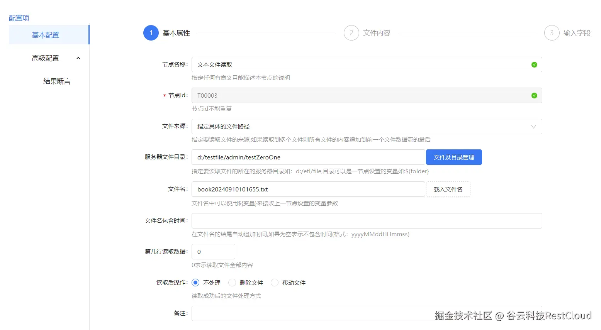
Task: Click the 配置项 header text
Action: click(19, 18)
